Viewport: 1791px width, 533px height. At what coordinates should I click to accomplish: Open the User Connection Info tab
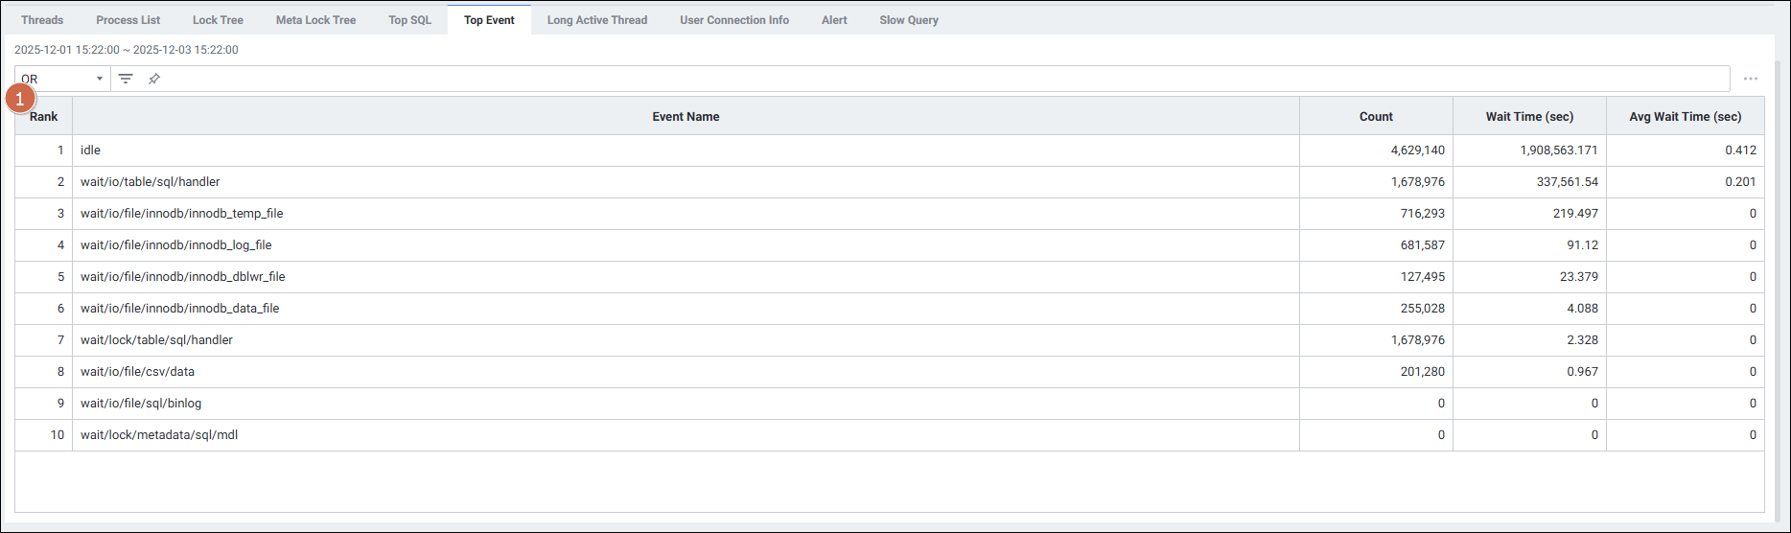pyautogui.click(x=734, y=20)
